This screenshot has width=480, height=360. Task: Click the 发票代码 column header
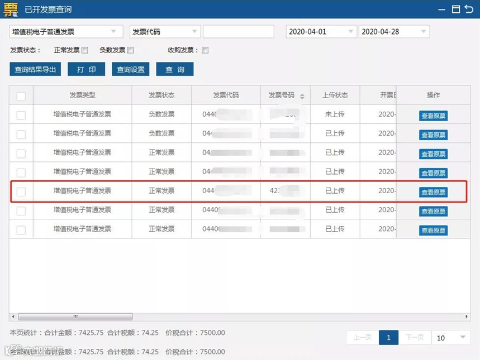(x=226, y=95)
